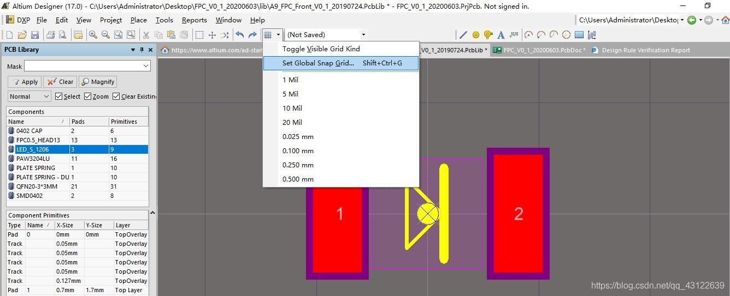
Task: Choose Set Global Snap Grid menu entry
Action: [341, 63]
